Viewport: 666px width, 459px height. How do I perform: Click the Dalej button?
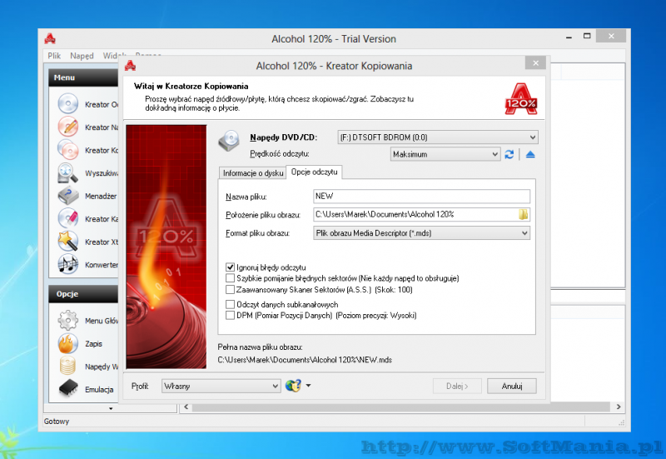(457, 386)
